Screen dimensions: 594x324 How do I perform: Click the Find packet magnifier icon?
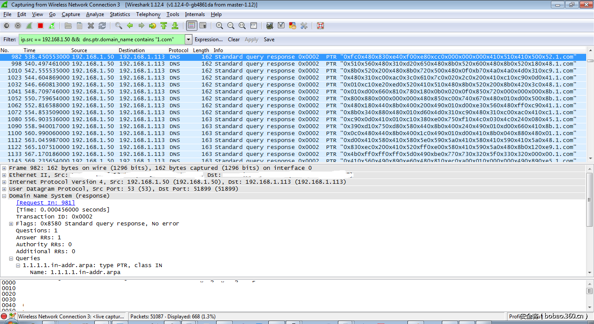tap(118, 26)
